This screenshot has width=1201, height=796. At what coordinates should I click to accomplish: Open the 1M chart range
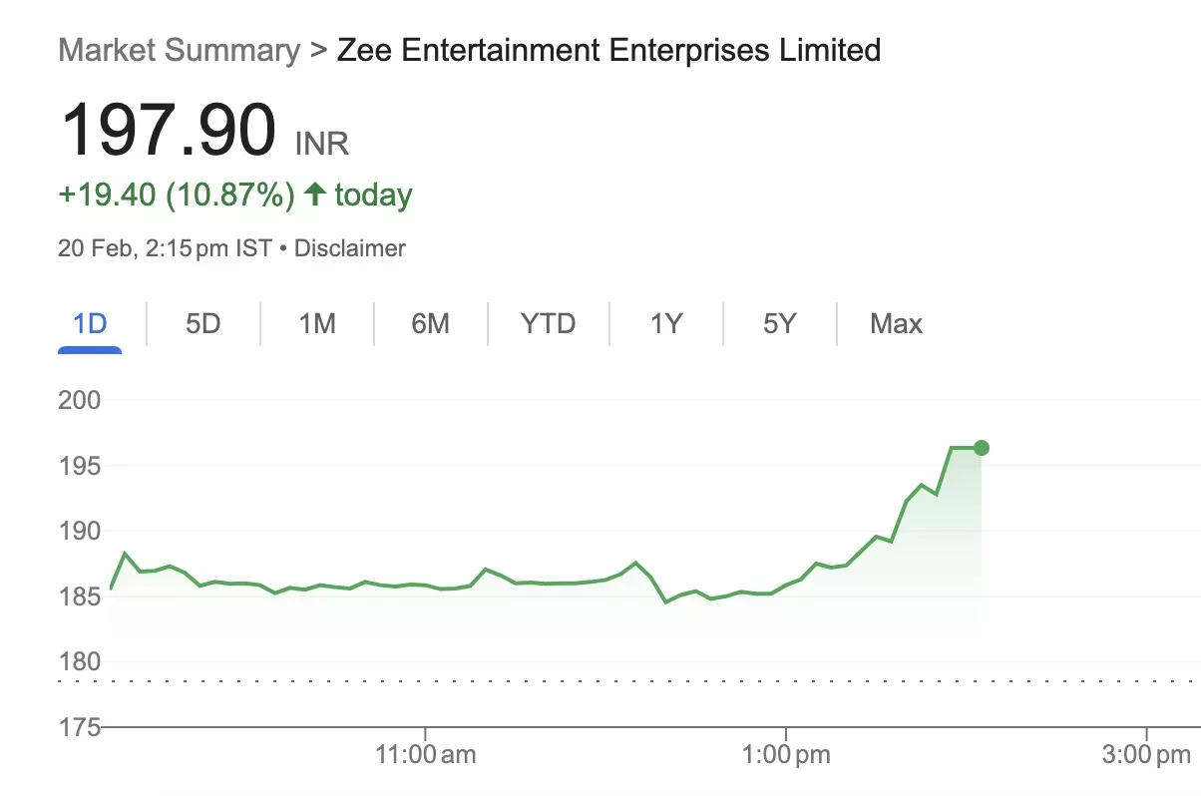point(317,324)
